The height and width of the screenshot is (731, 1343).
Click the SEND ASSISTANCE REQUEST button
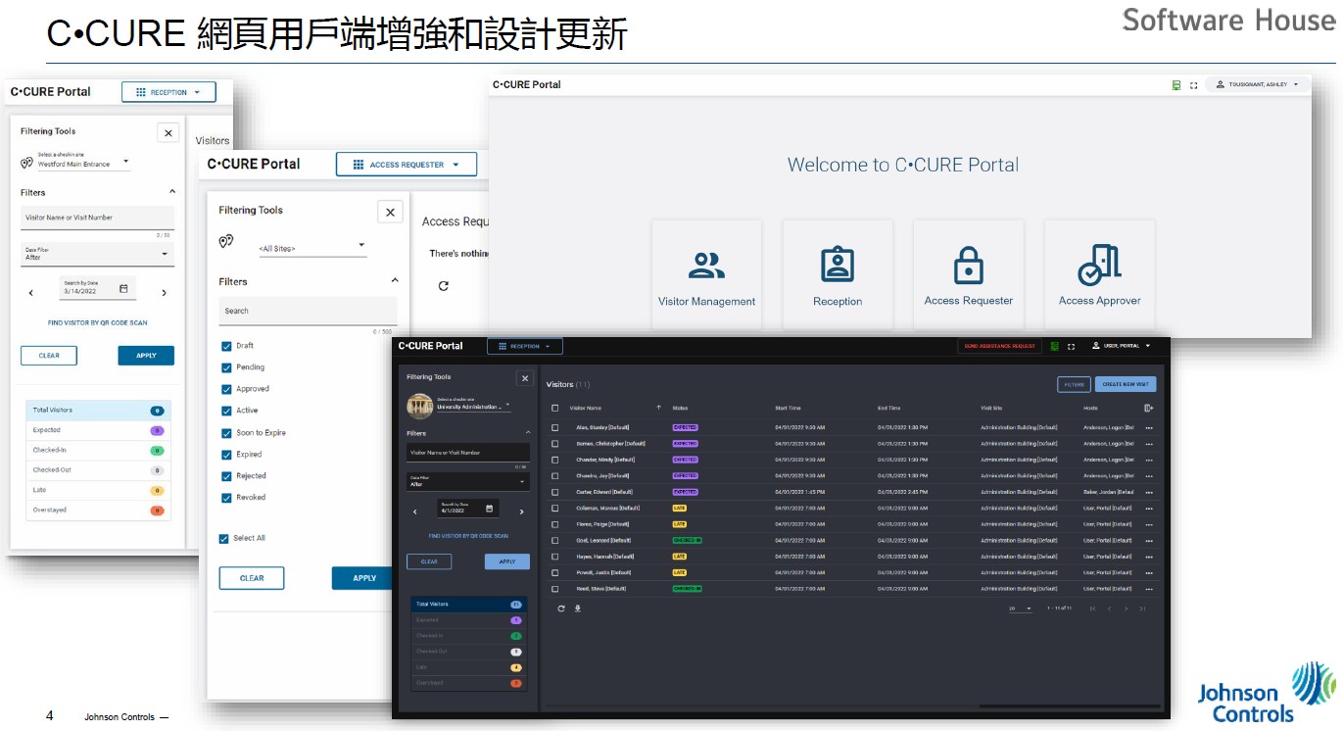coord(999,346)
